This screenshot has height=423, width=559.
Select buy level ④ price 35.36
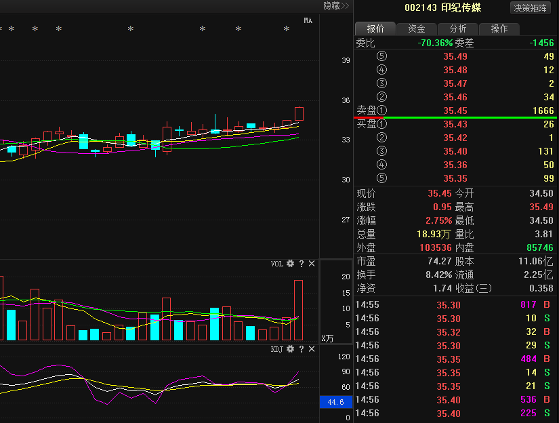[x=455, y=165]
